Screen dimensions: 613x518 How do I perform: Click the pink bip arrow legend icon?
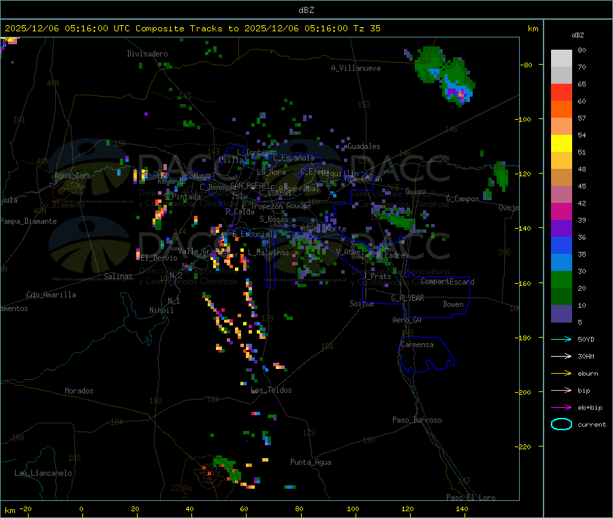(x=561, y=390)
